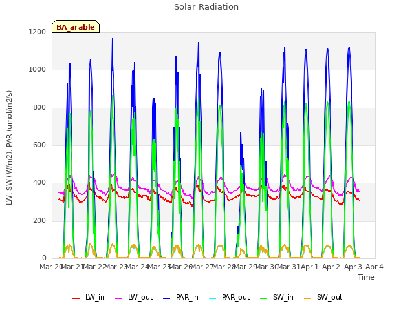Click the Apr 4 x-axis date label

(375, 267)
